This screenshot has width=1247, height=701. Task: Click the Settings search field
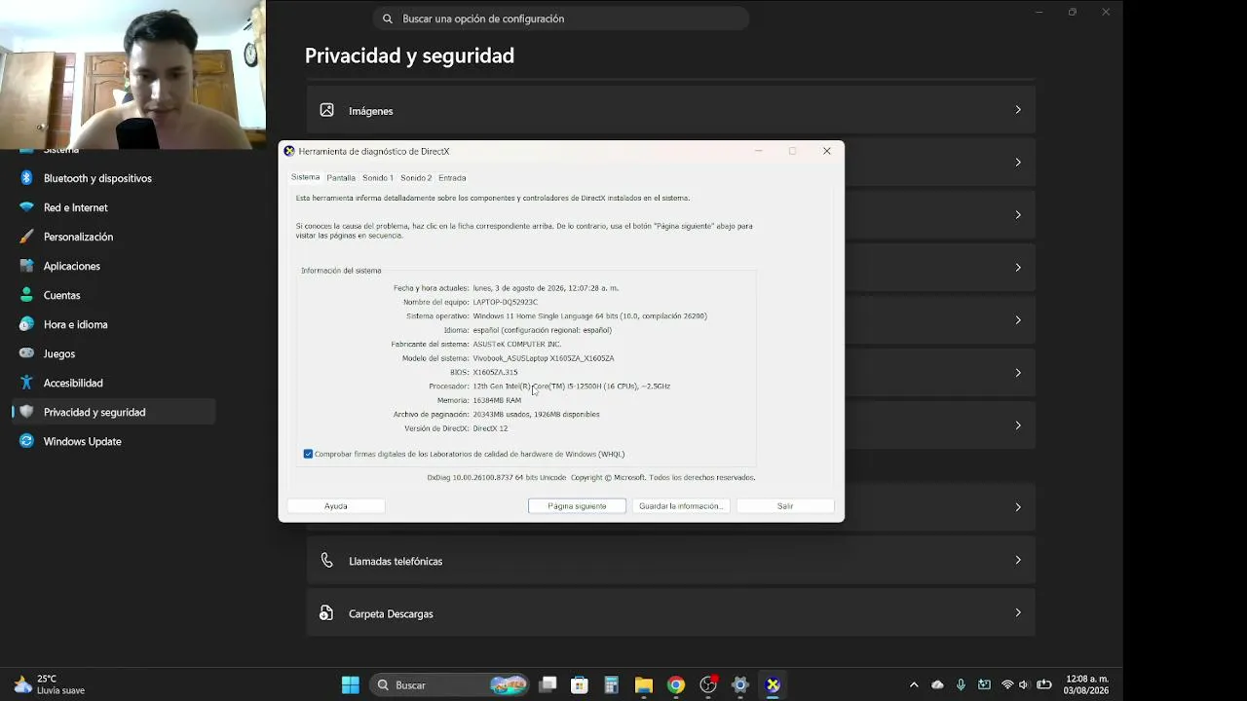coord(561,18)
